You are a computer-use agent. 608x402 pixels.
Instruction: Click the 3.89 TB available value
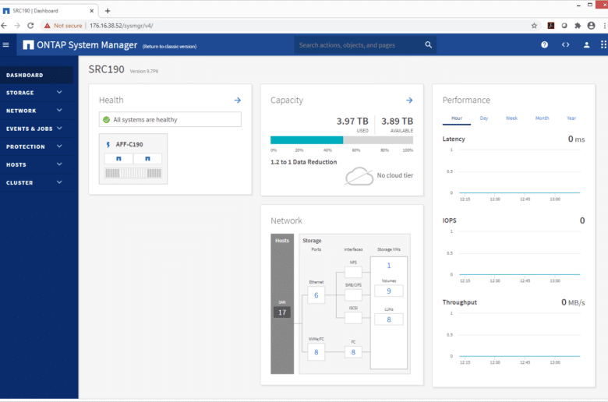[397, 122]
